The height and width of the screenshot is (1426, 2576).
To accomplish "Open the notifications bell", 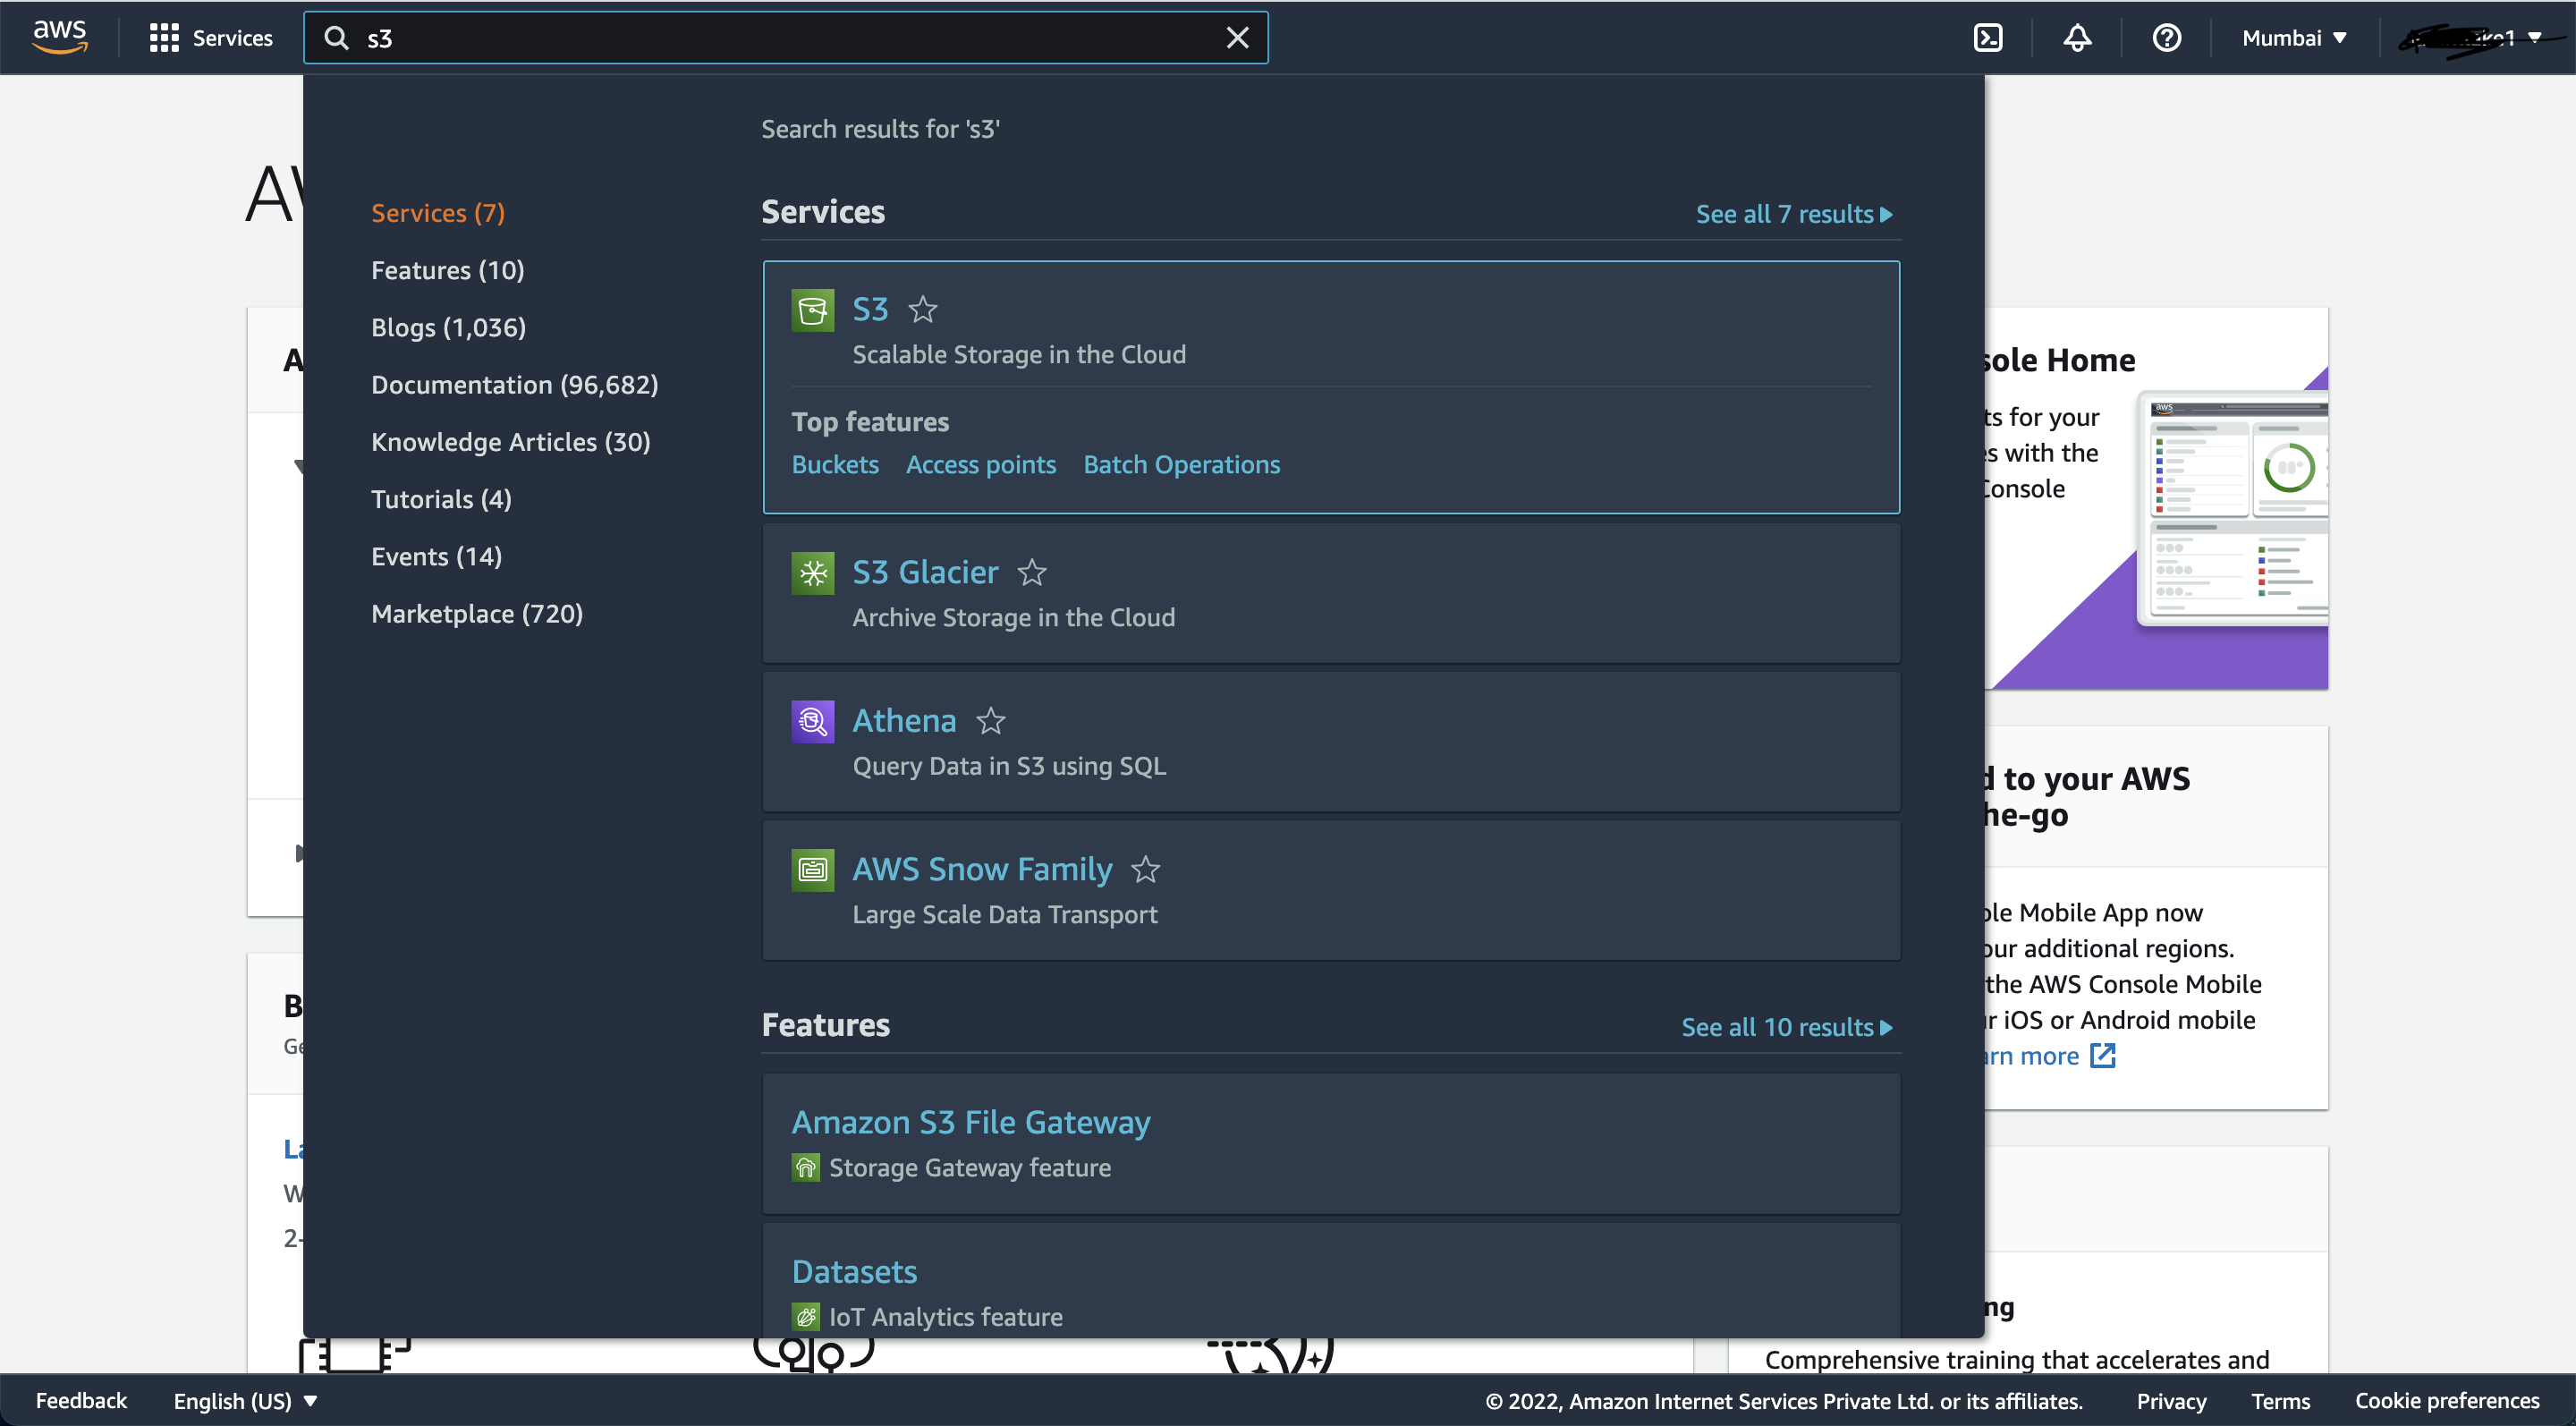I will (2077, 38).
